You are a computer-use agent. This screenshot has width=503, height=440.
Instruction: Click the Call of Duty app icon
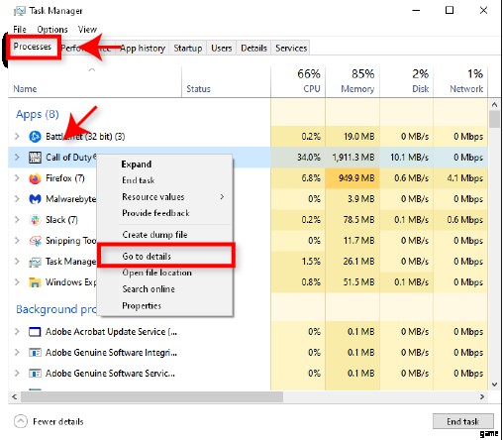35,158
